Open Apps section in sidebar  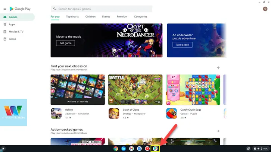(12, 24)
